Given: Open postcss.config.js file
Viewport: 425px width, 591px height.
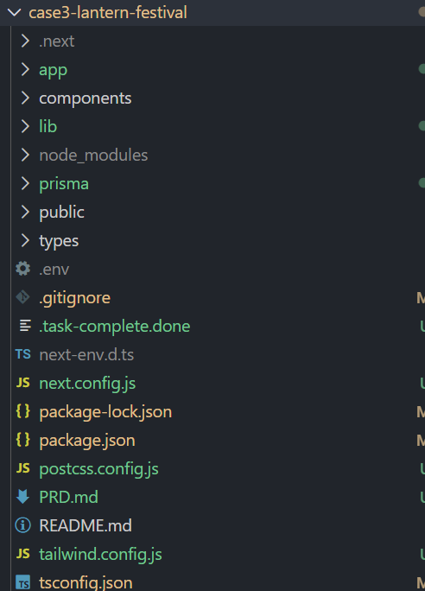Looking at the screenshot, I should click(x=98, y=469).
